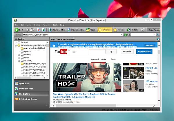Refresh the page with the green arrows icon
The width and height of the screenshot is (174, 121).
point(43,30)
